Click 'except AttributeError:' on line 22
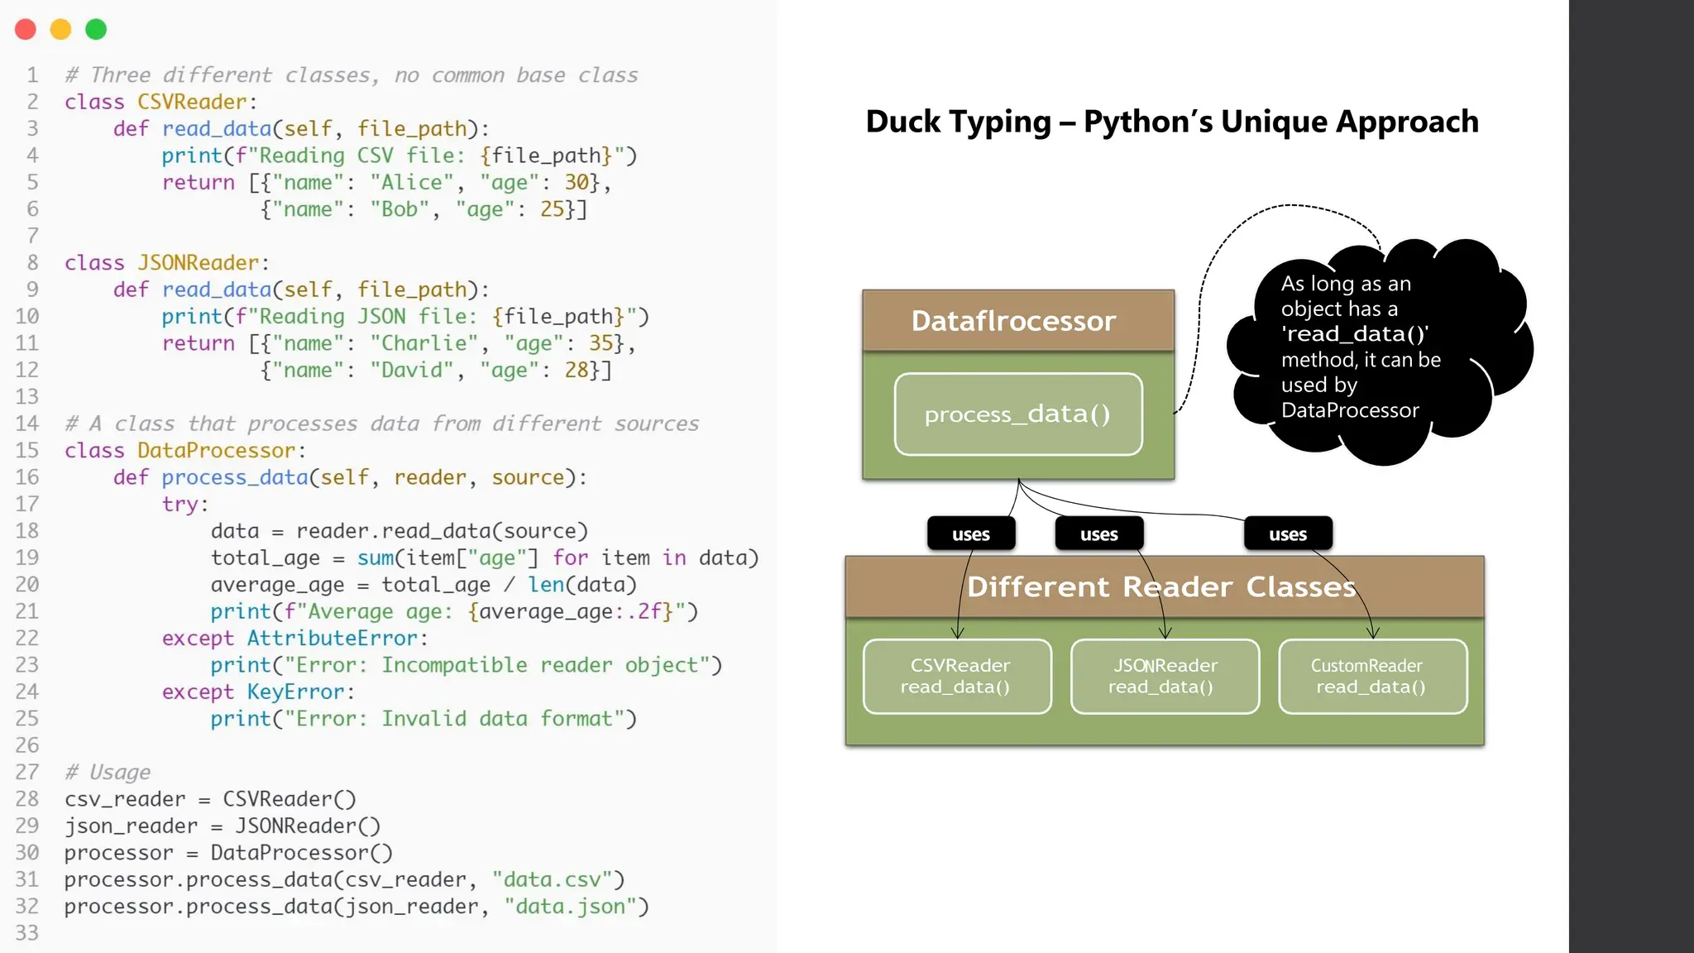 [x=295, y=638]
